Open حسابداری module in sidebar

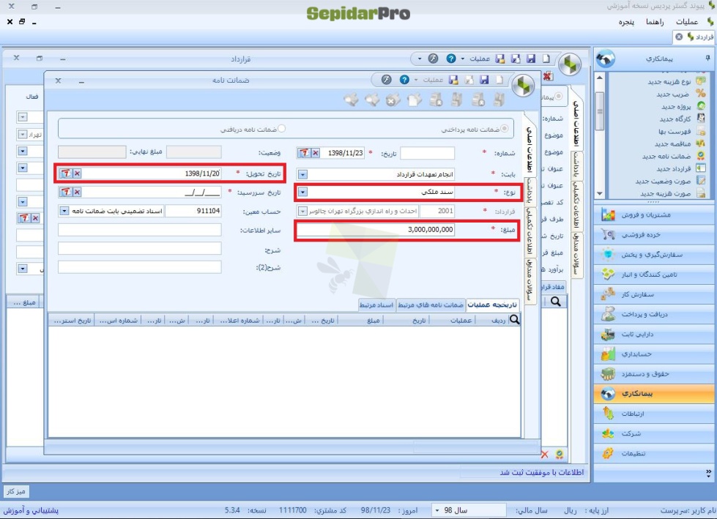point(655,354)
